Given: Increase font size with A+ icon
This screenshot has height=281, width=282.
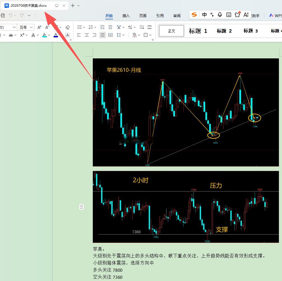Looking at the screenshot, I should 40,27.
